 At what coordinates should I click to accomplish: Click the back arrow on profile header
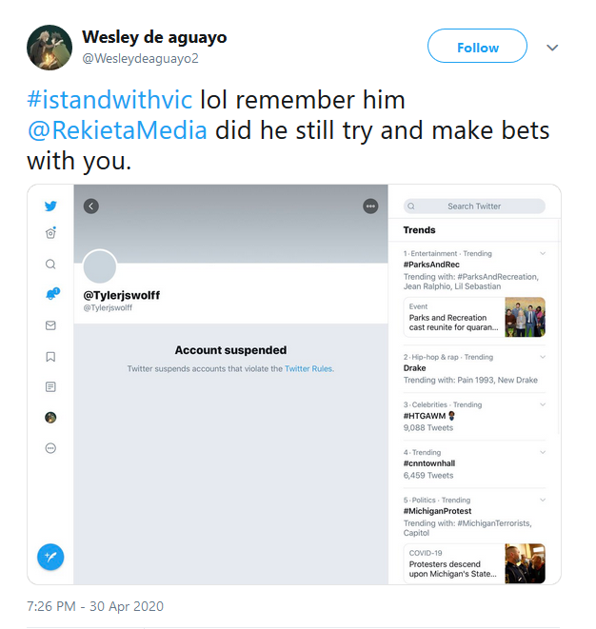91,206
